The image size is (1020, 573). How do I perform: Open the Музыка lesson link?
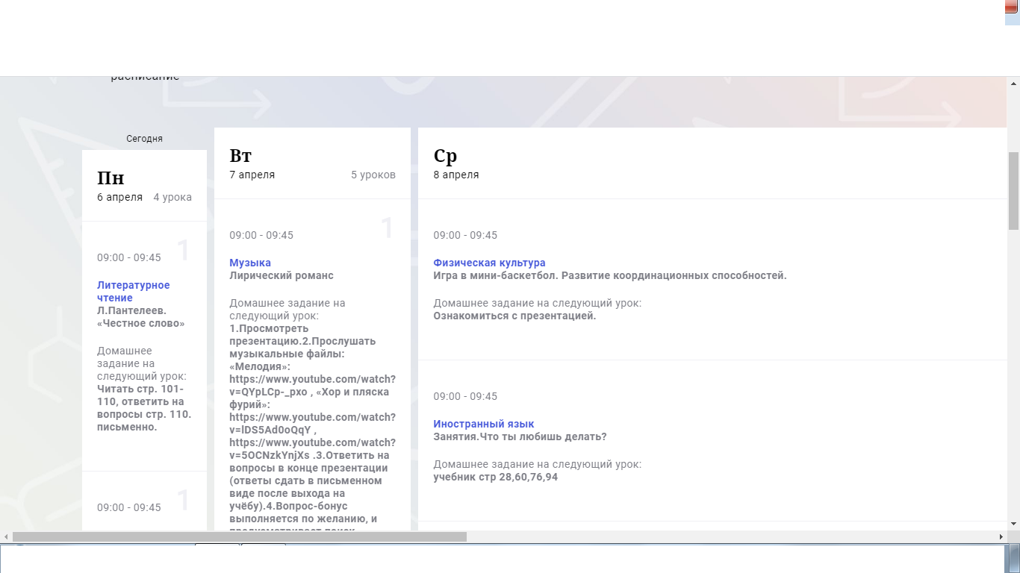[x=250, y=263]
